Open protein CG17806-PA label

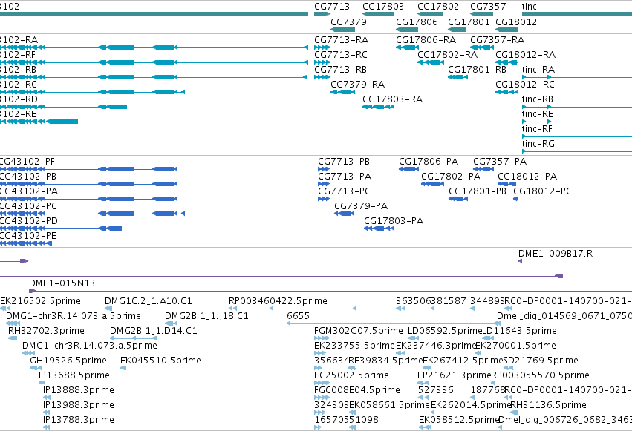(x=429, y=162)
